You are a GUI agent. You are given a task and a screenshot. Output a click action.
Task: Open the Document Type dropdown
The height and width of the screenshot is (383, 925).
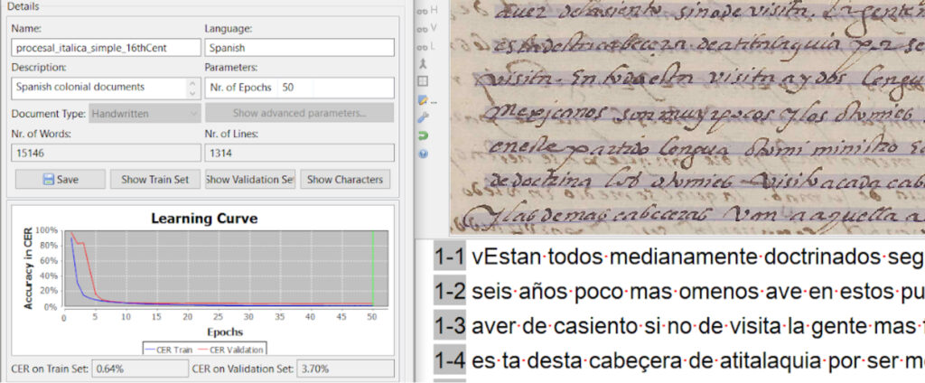pos(145,114)
